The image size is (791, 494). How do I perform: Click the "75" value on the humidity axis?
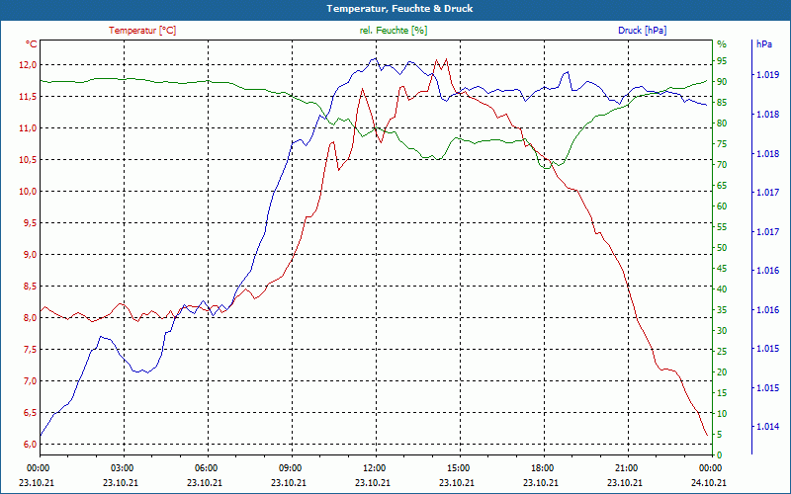point(722,144)
